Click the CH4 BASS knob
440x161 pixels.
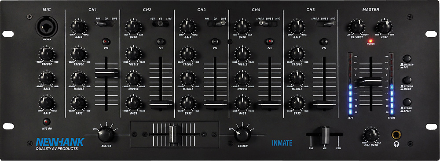click(x=242, y=103)
